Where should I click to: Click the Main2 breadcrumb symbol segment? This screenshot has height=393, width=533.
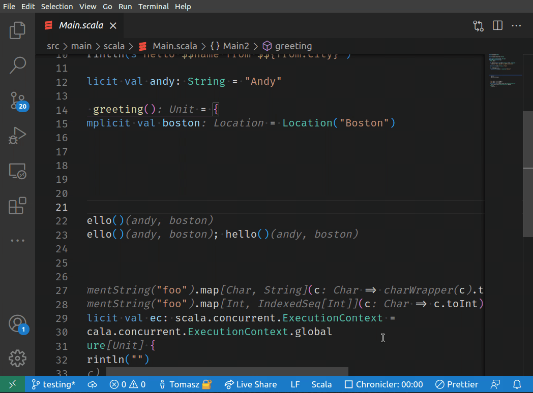tap(229, 46)
